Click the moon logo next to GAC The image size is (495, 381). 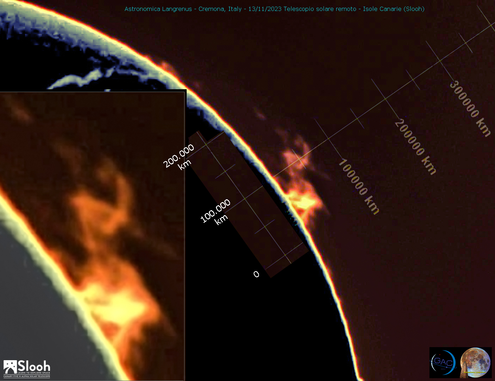(475, 363)
